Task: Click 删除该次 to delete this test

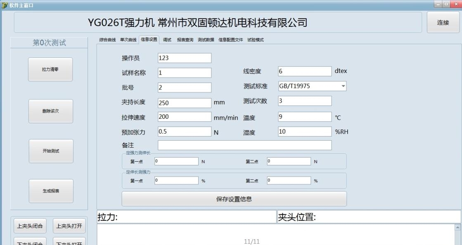Action: 50,111
